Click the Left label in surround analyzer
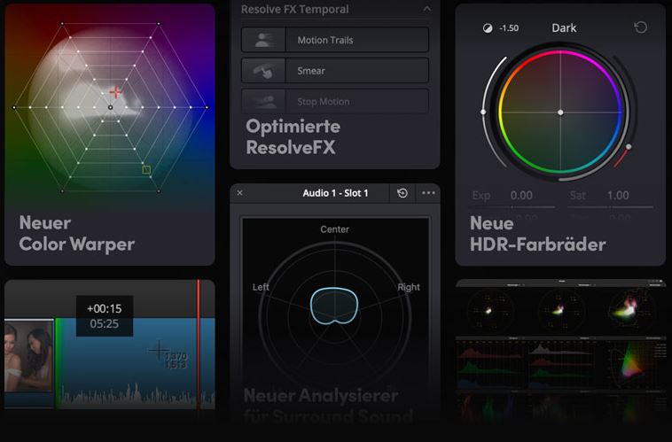 [261, 287]
